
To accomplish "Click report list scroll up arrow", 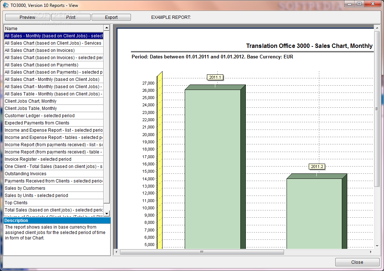I will pos(107,28).
